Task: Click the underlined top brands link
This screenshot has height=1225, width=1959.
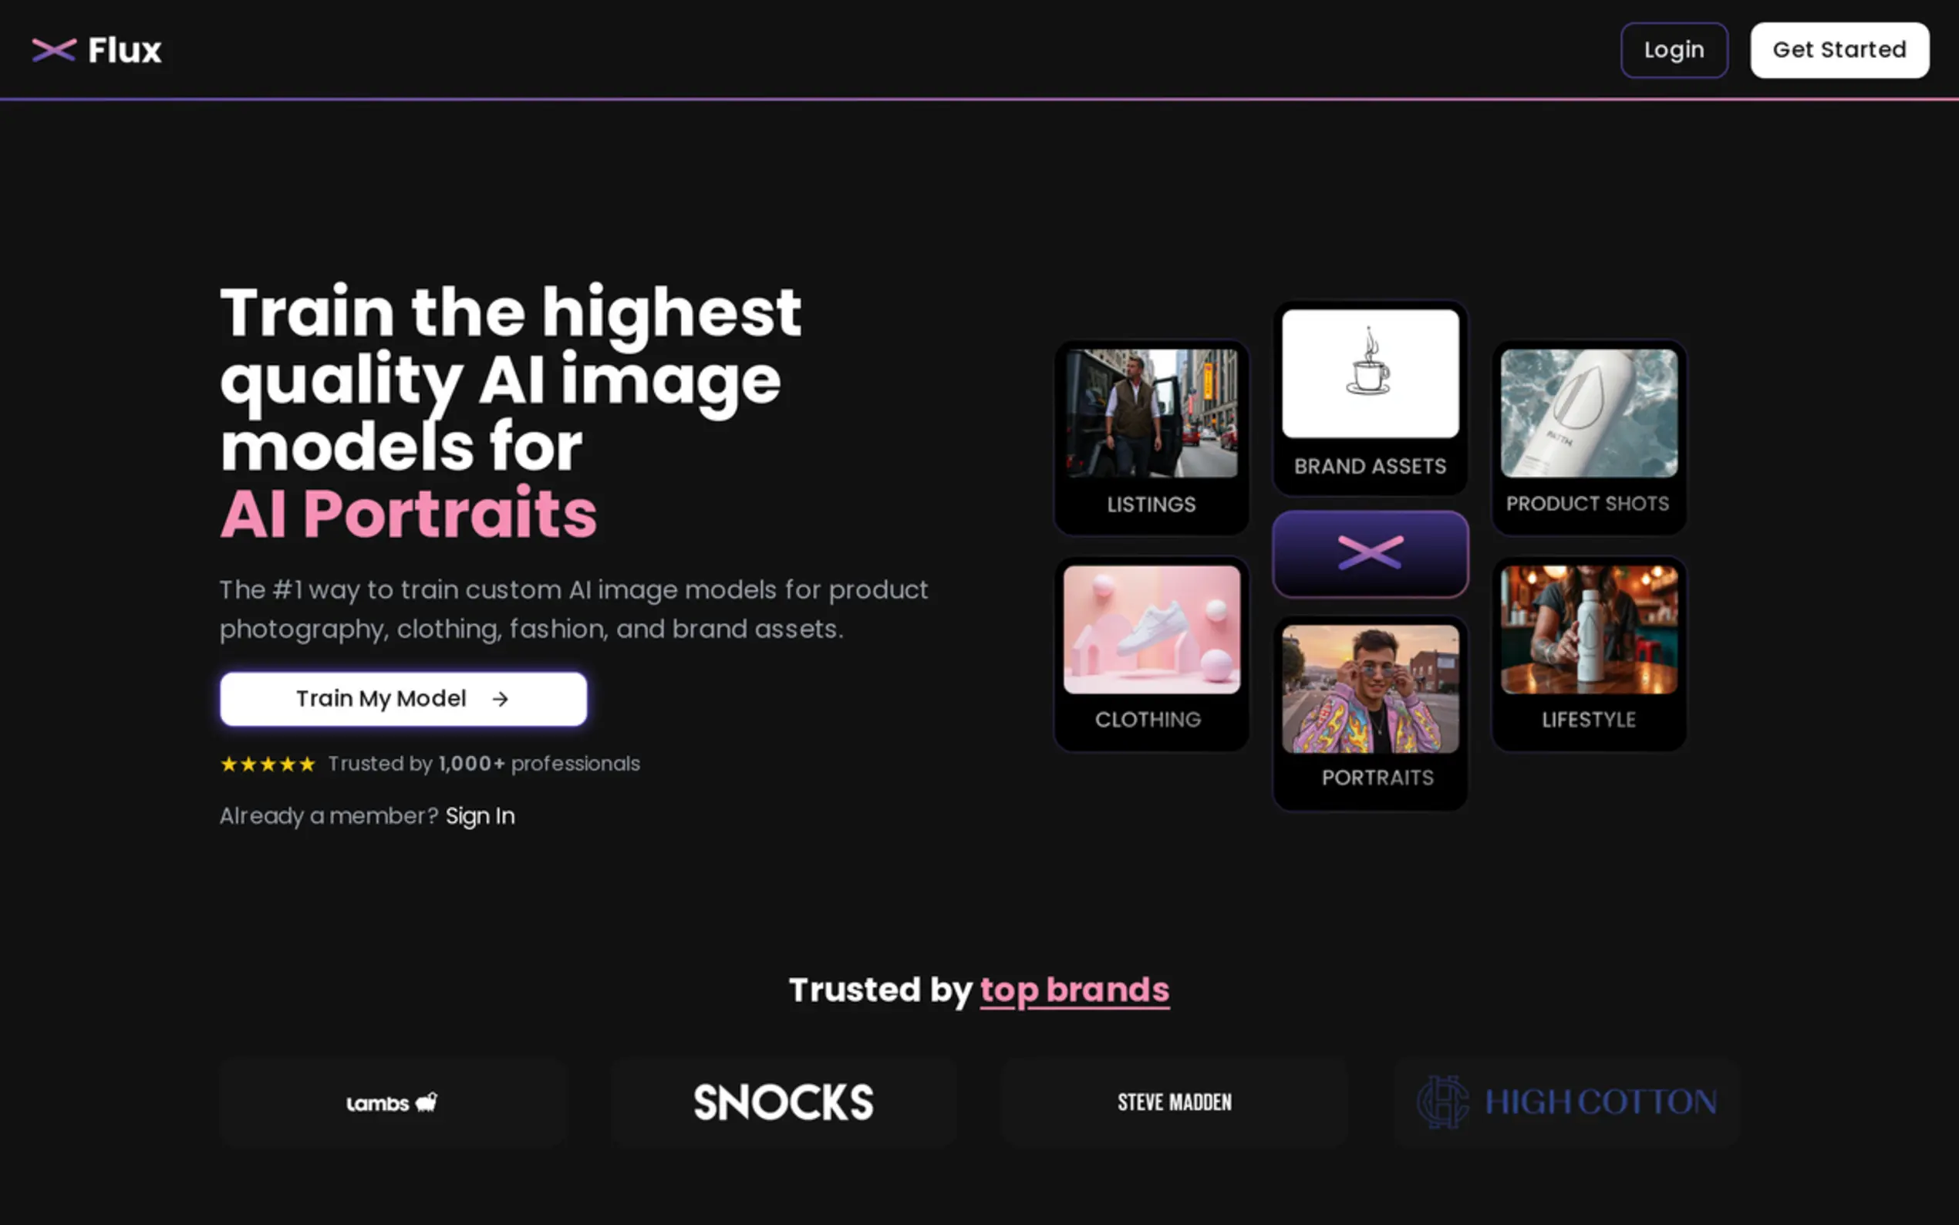Action: (x=1074, y=990)
